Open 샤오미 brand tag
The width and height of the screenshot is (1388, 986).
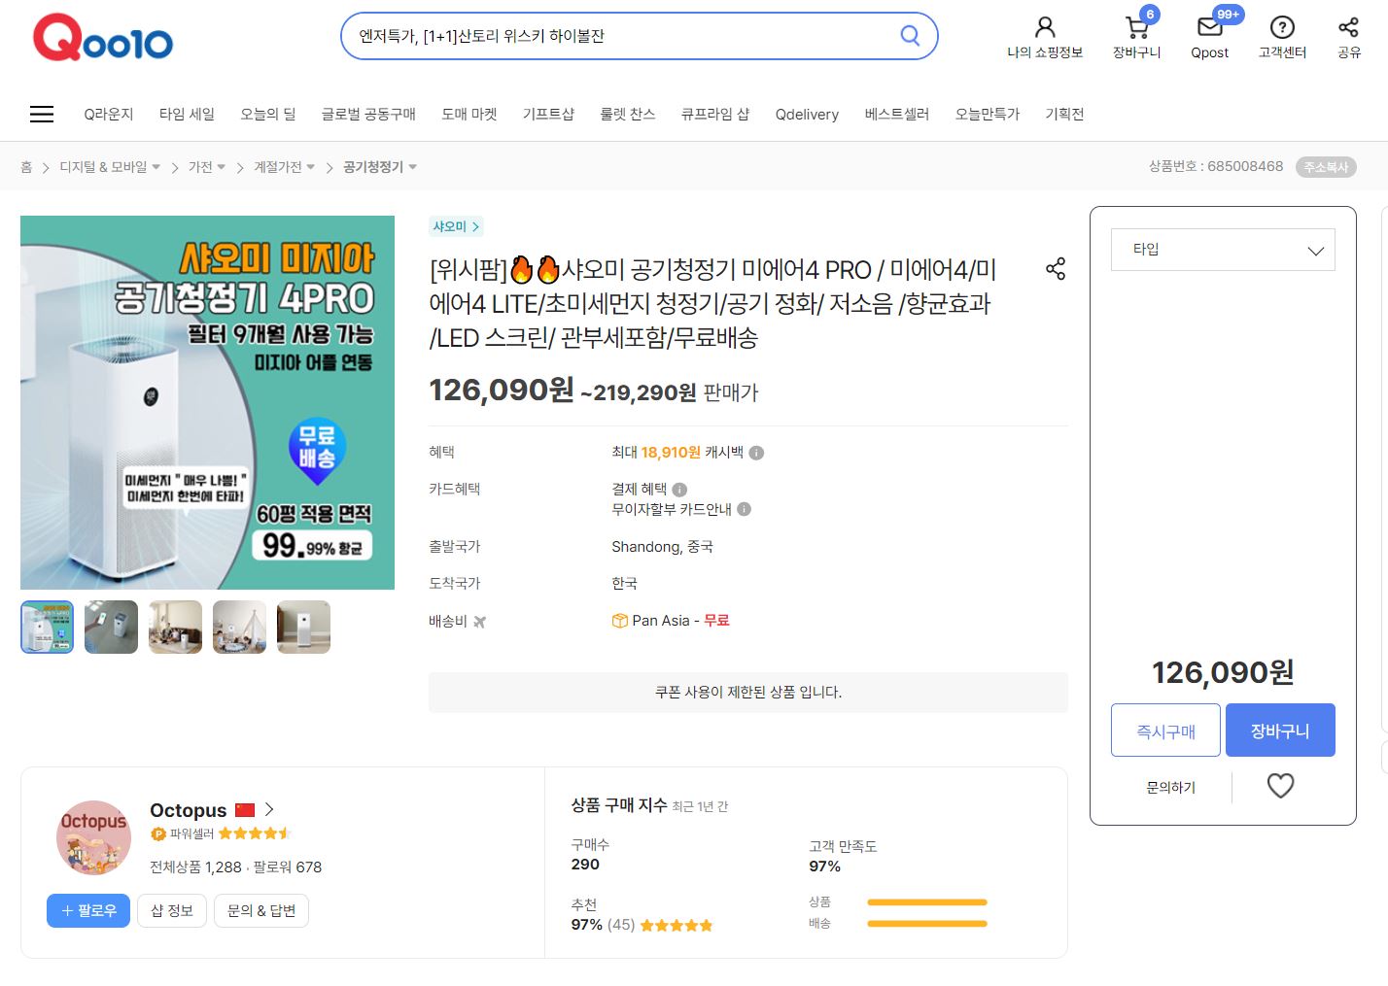click(456, 226)
